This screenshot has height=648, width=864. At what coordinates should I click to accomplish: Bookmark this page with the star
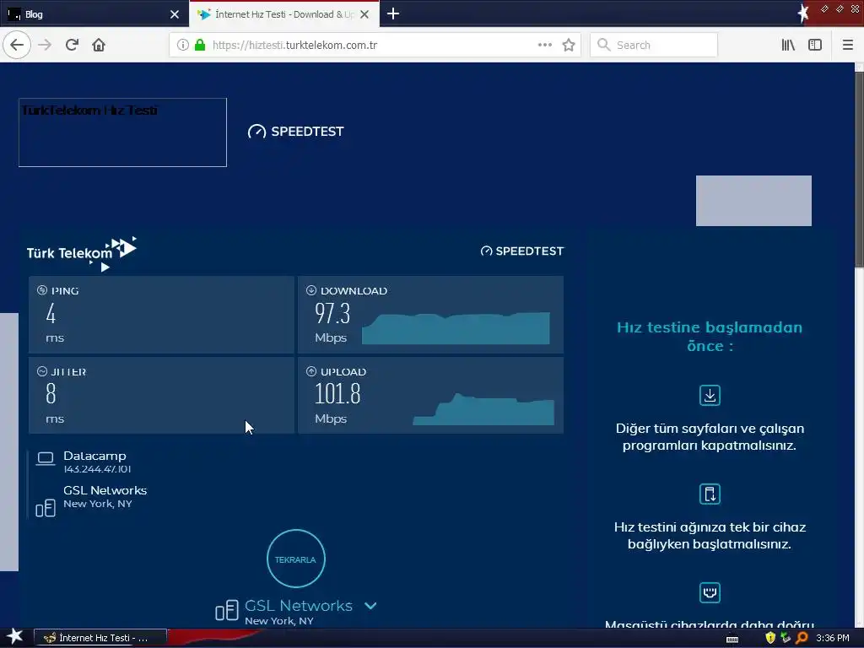point(569,45)
